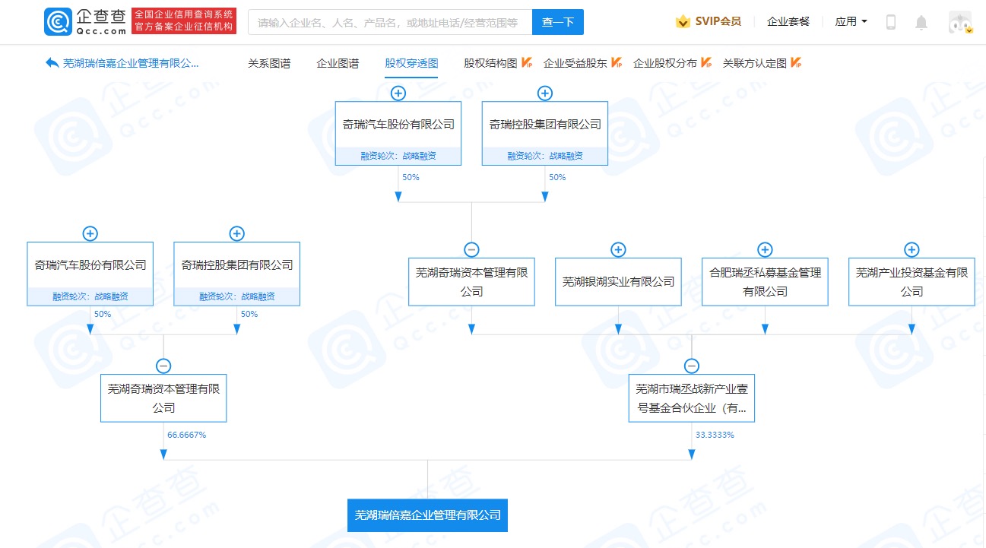Image resolution: width=986 pixels, height=548 pixels.
Task: Click back arrow beside 芜湖瑞倍嘉企业管理
Action: tap(52, 63)
